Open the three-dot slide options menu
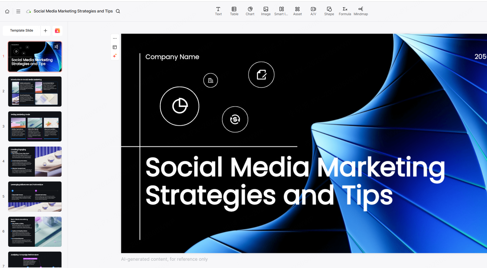 point(115,39)
